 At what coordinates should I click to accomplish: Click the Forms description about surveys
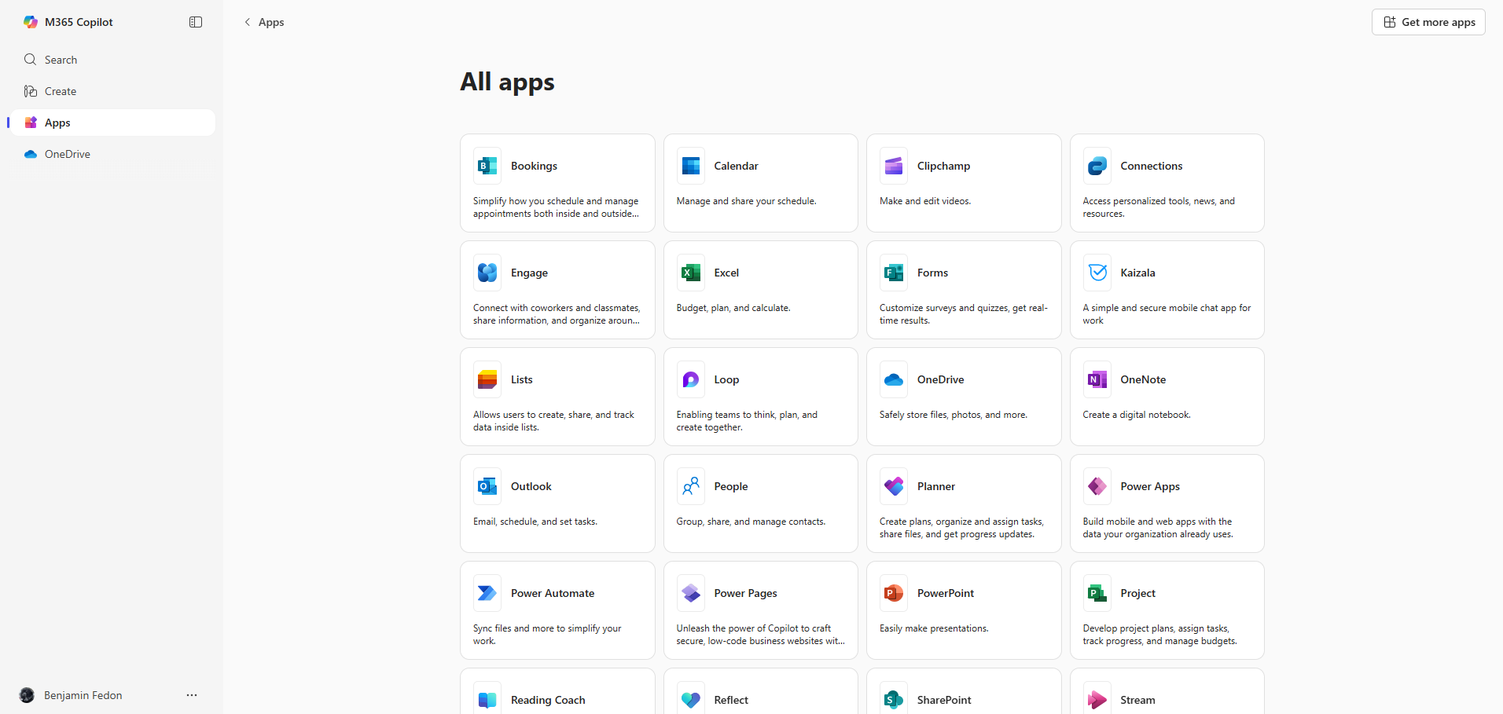[963, 314]
